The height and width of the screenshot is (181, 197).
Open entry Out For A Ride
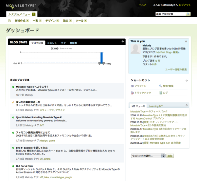[x=24, y=166]
